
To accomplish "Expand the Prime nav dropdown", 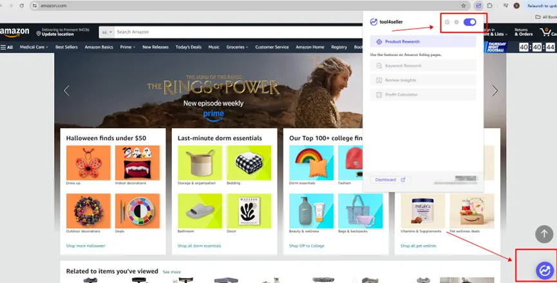I will point(127,47).
